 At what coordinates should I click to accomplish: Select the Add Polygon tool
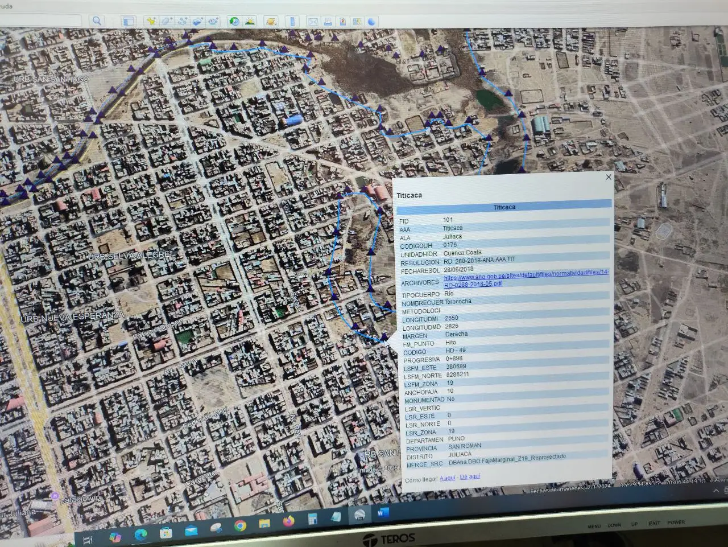pyautogui.click(x=167, y=22)
